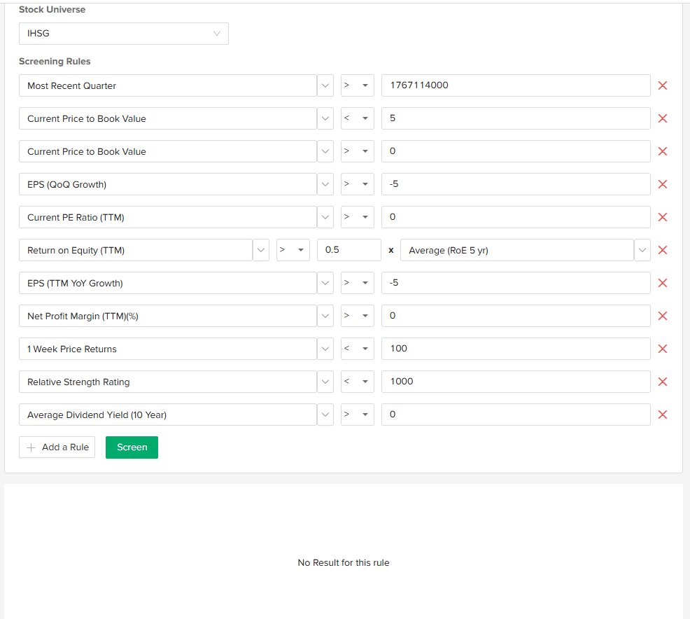The image size is (690, 619).
Task: Change operator for Return on Equity rule
Action: pyautogui.click(x=293, y=250)
